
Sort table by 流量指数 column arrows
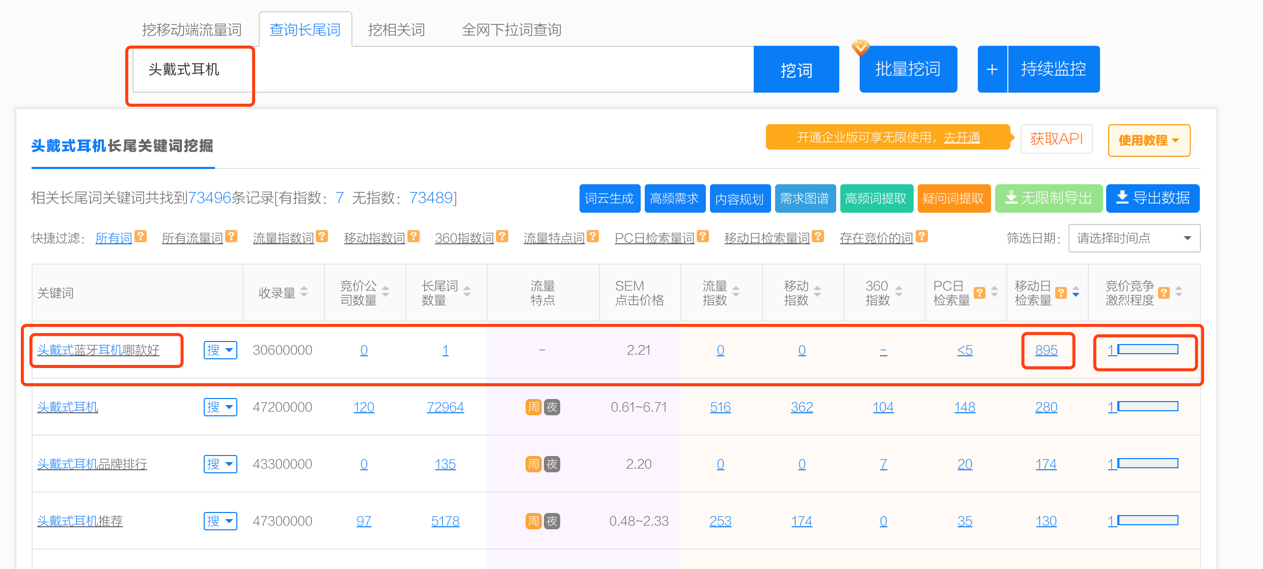(736, 292)
